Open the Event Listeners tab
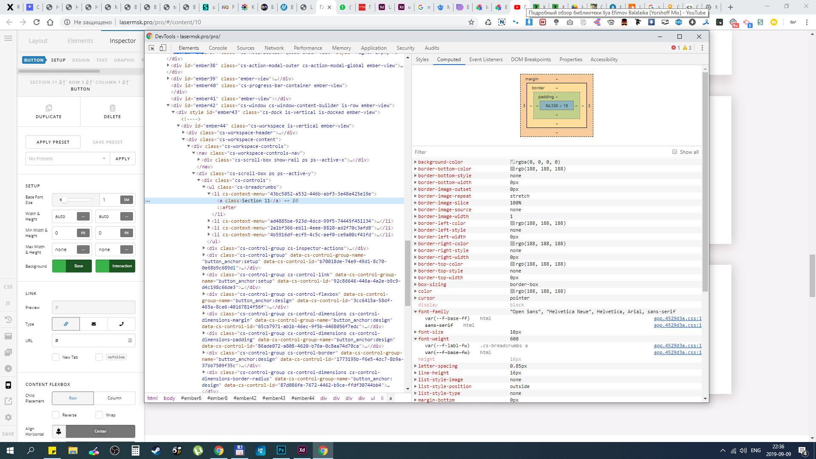816x459 pixels. (486, 59)
